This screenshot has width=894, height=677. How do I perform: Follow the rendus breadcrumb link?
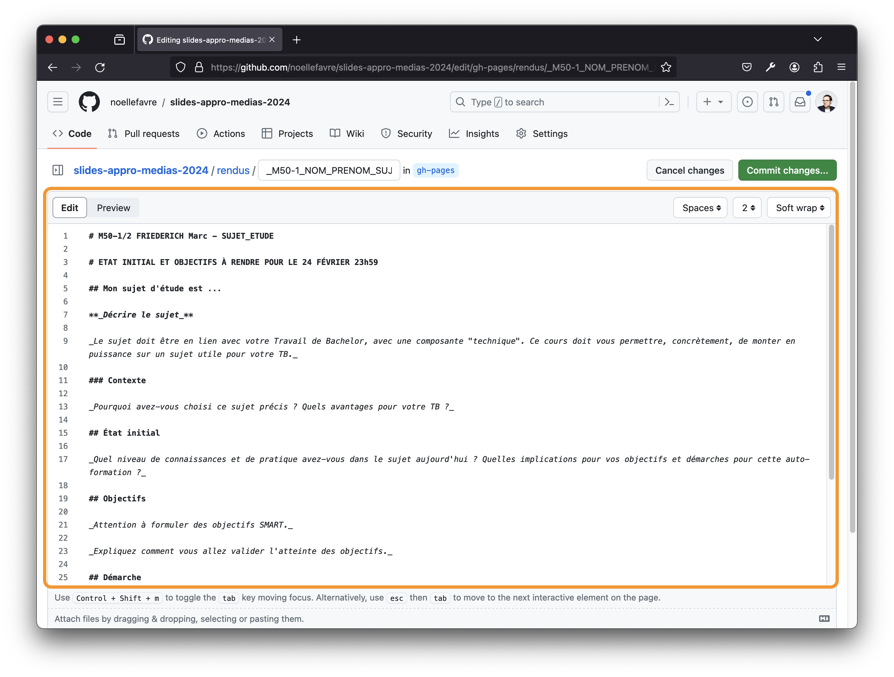(x=233, y=170)
